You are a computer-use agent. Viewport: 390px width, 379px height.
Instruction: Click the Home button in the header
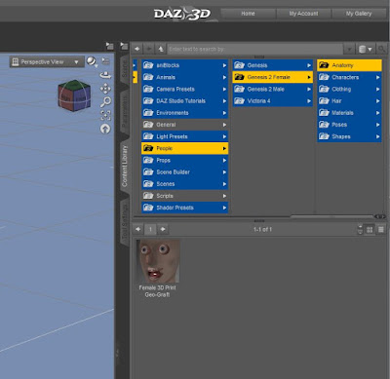(x=248, y=14)
